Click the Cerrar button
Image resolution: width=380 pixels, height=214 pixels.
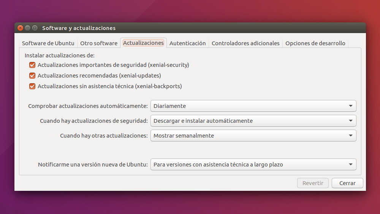point(347,183)
